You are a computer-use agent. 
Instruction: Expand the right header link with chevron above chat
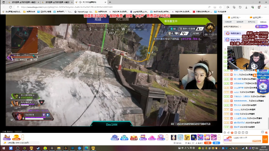(256, 17)
